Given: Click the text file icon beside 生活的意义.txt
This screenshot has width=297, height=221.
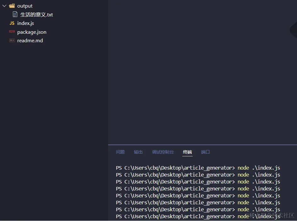Looking at the screenshot, I should coord(15,15).
